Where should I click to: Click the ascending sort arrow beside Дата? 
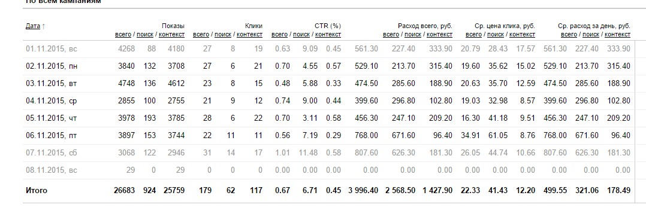click(x=43, y=26)
